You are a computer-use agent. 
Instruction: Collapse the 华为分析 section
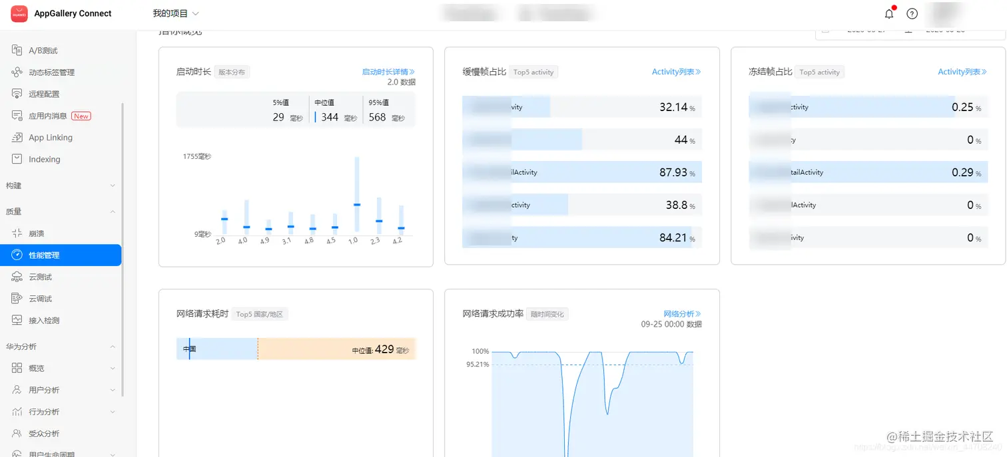[113, 347]
